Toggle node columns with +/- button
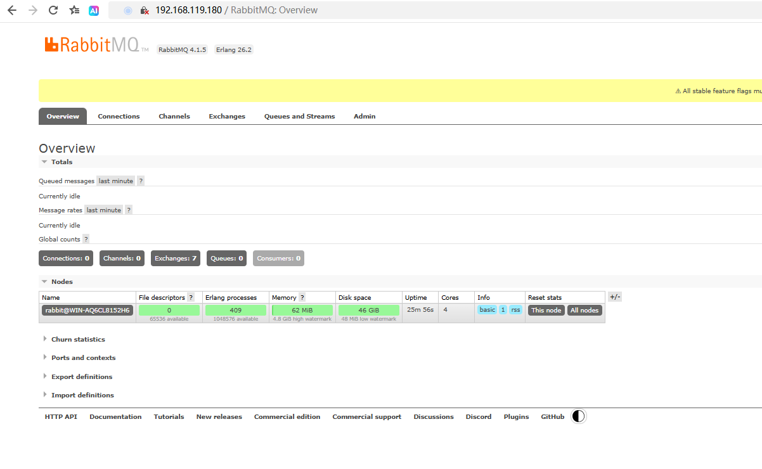 [615, 297]
